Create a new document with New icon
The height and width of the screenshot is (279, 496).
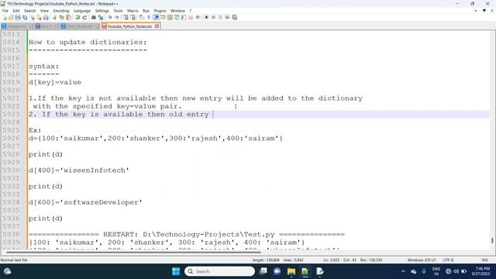(5, 17)
